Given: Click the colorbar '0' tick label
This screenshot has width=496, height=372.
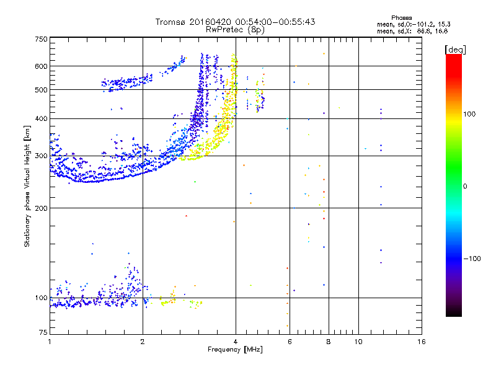Looking at the screenshot, I should tap(465, 187).
